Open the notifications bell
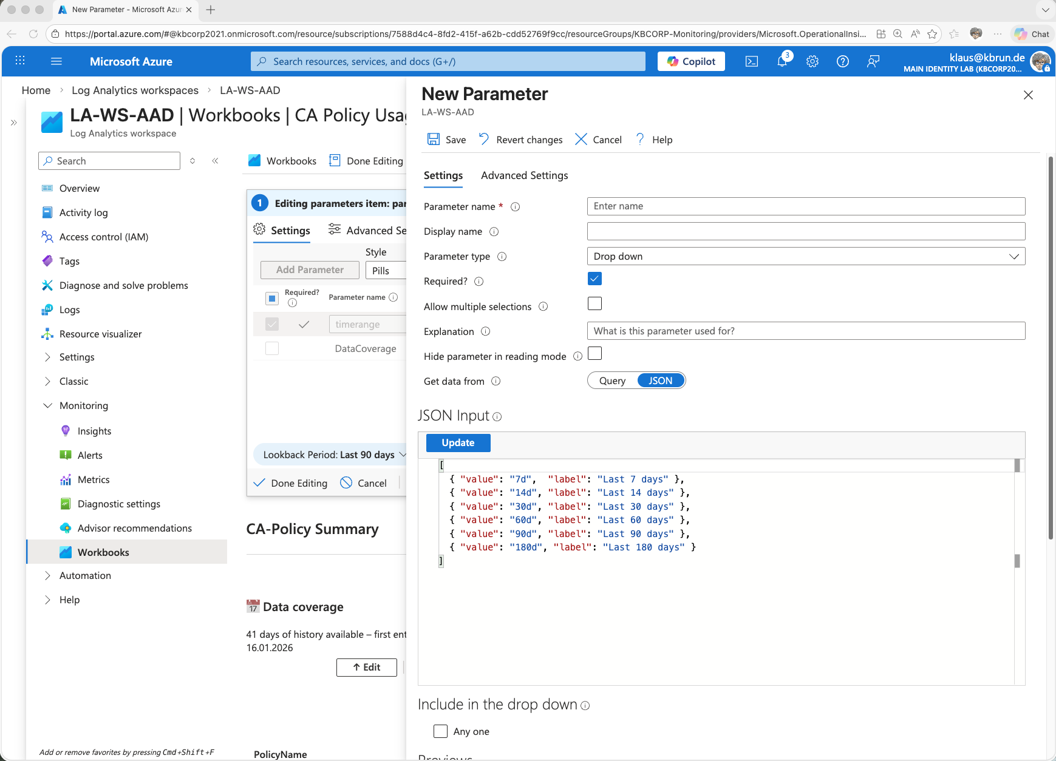Screen dimensions: 1056x761 (782, 61)
